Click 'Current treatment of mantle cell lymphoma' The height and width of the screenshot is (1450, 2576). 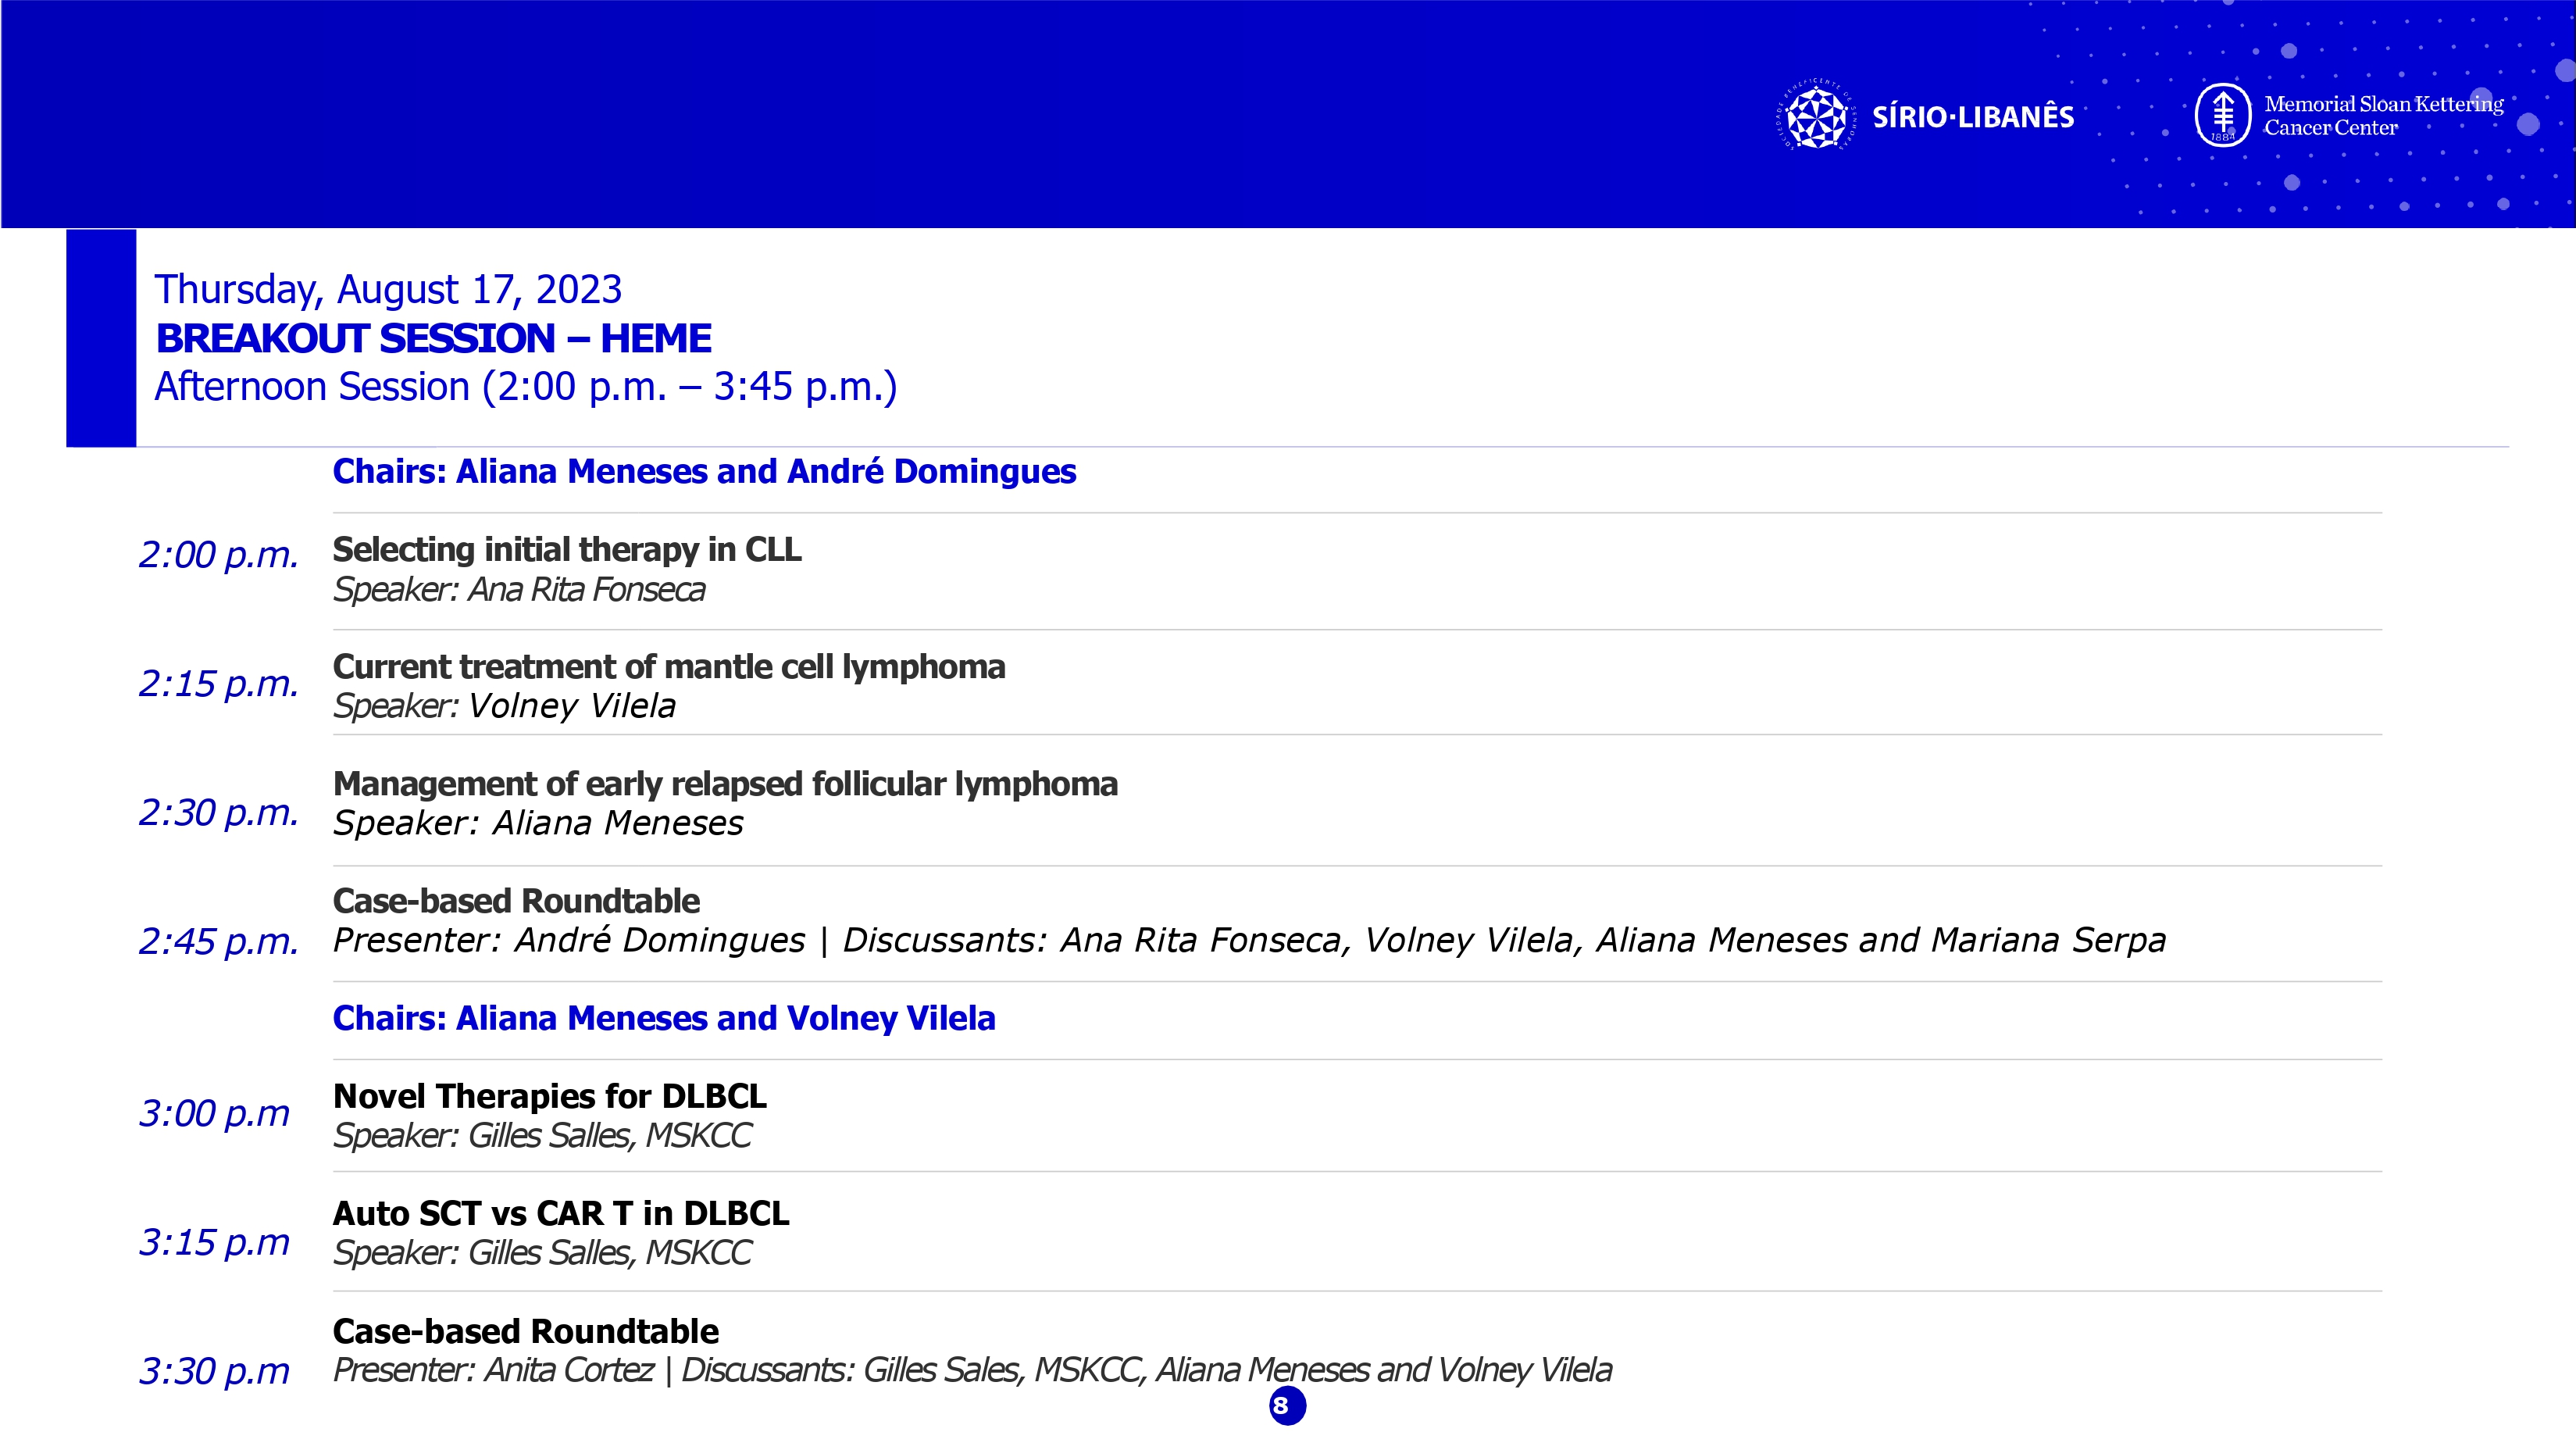point(669,666)
